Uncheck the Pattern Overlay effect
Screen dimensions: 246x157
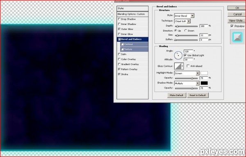[119, 69]
